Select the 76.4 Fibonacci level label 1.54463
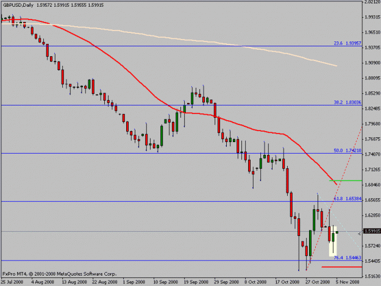 pyautogui.click(x=347, y=257)
